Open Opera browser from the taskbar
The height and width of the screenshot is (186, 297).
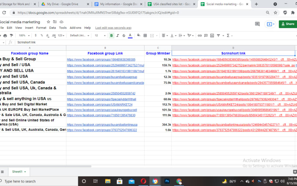tap(143, 181)
